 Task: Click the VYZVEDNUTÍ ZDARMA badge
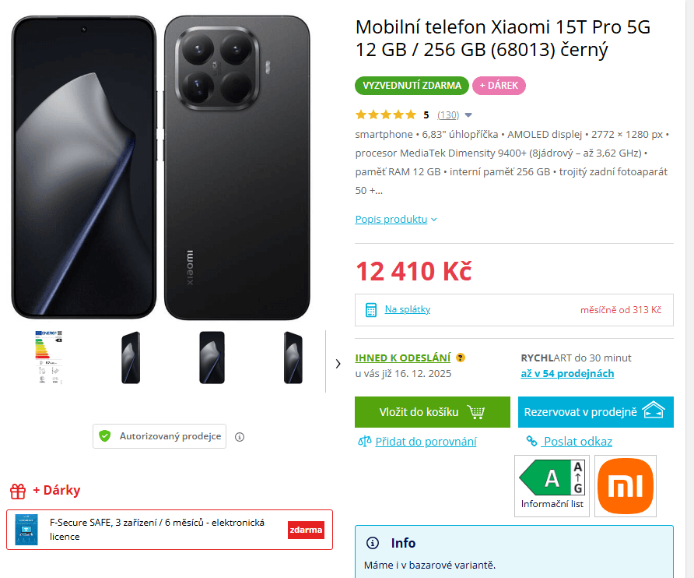[x=412, y=86]
